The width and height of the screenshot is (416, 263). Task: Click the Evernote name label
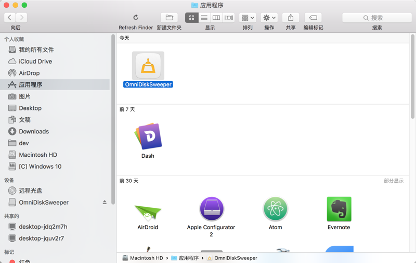[339, 228]
